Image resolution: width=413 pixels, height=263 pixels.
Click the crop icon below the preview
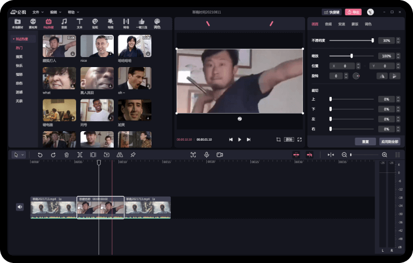tap(278, 139)
